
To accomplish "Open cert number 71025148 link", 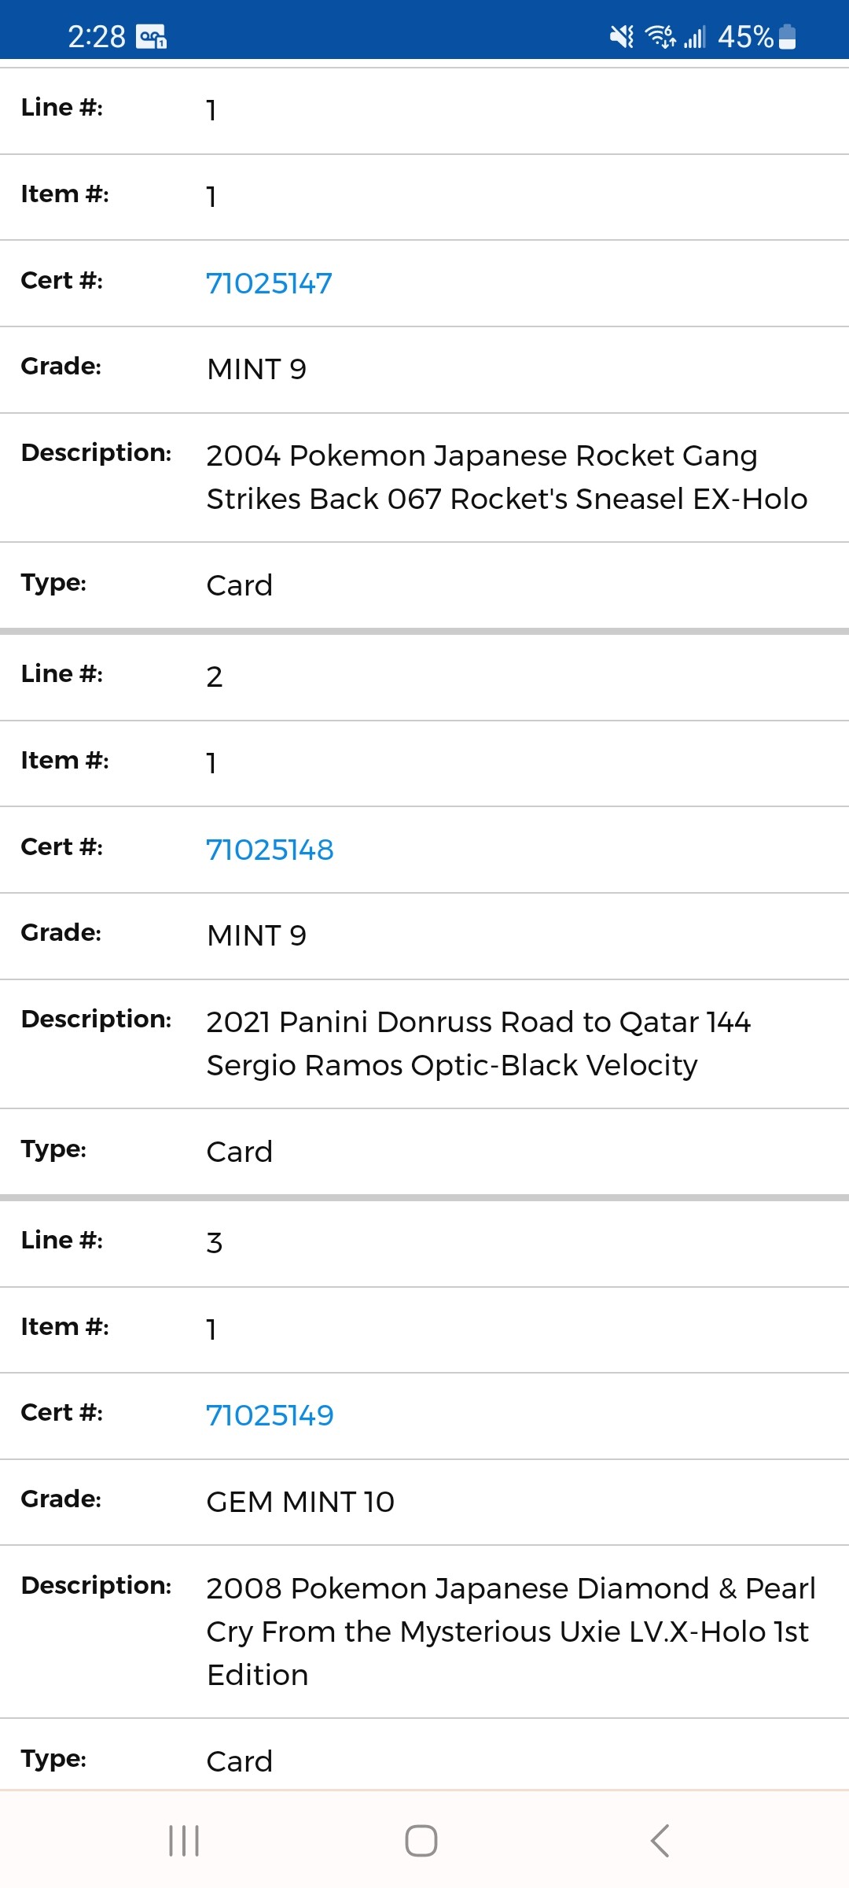I will (x=270, y=850).
